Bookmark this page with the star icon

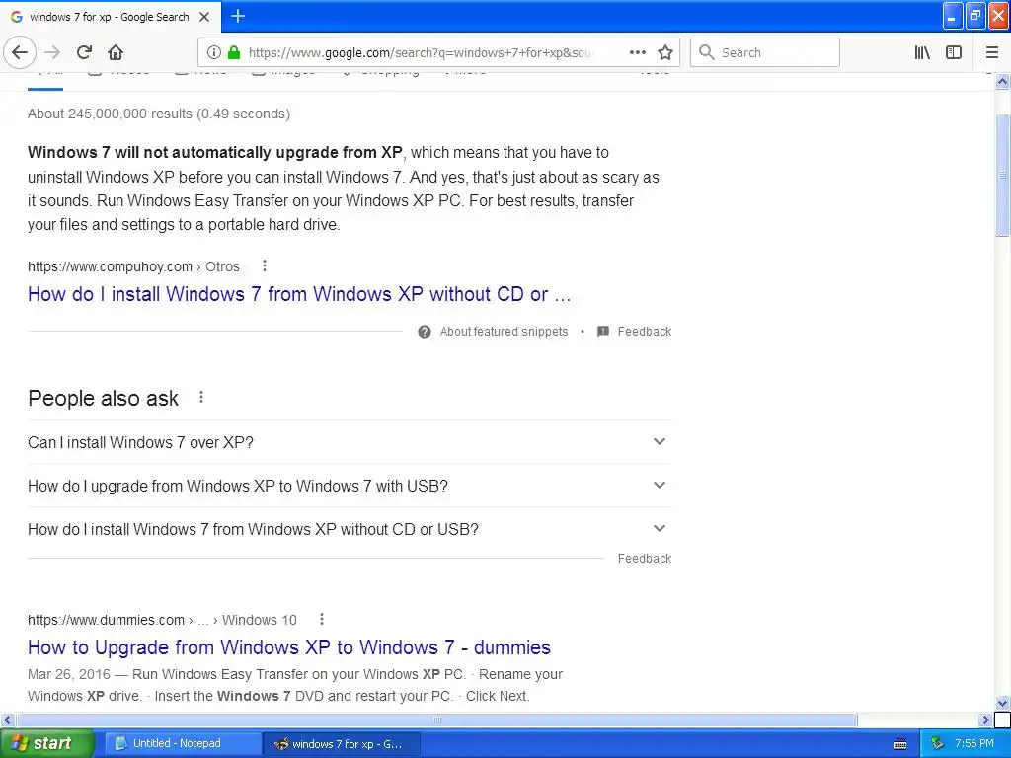tap(665, 52)
